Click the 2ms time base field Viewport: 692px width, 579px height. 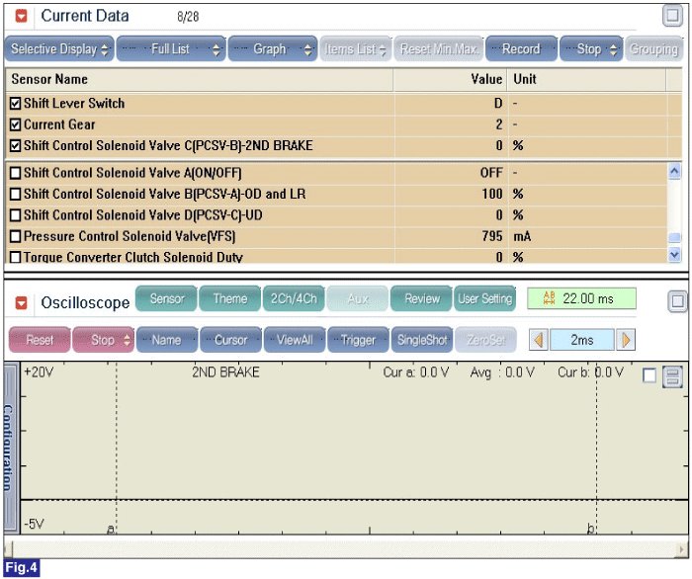pos(581,340)
